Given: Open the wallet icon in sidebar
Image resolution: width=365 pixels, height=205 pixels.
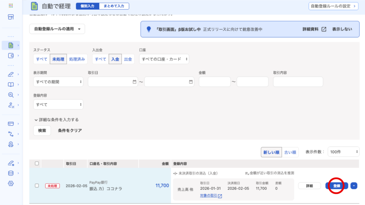Looking at the screenshot, I should pos(11,56).
